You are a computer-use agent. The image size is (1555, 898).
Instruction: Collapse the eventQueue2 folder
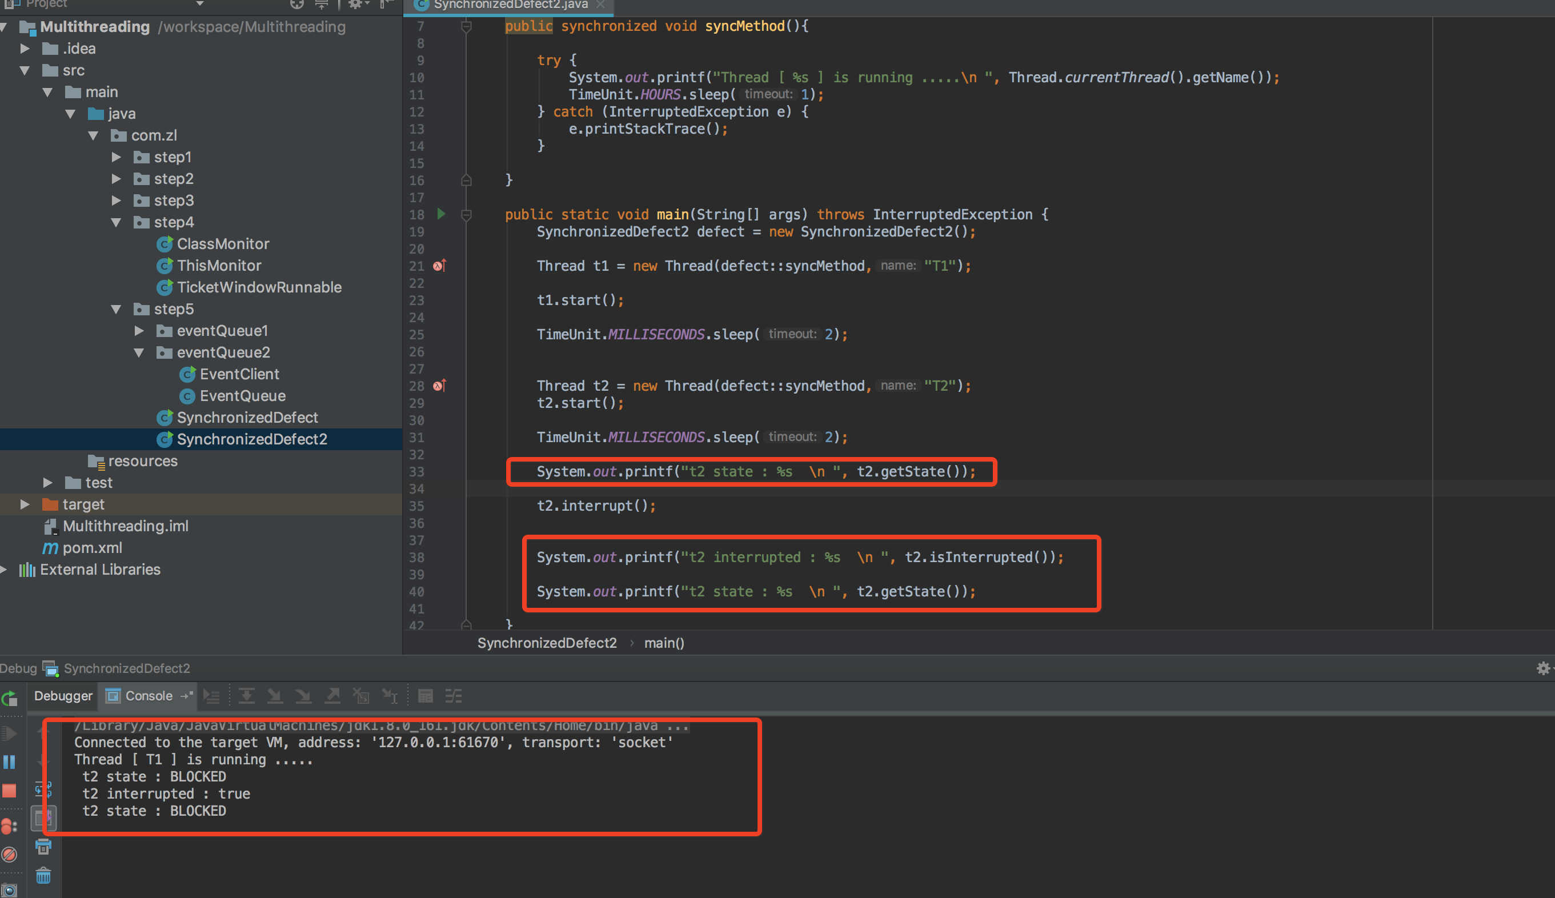tap(139, 353)
